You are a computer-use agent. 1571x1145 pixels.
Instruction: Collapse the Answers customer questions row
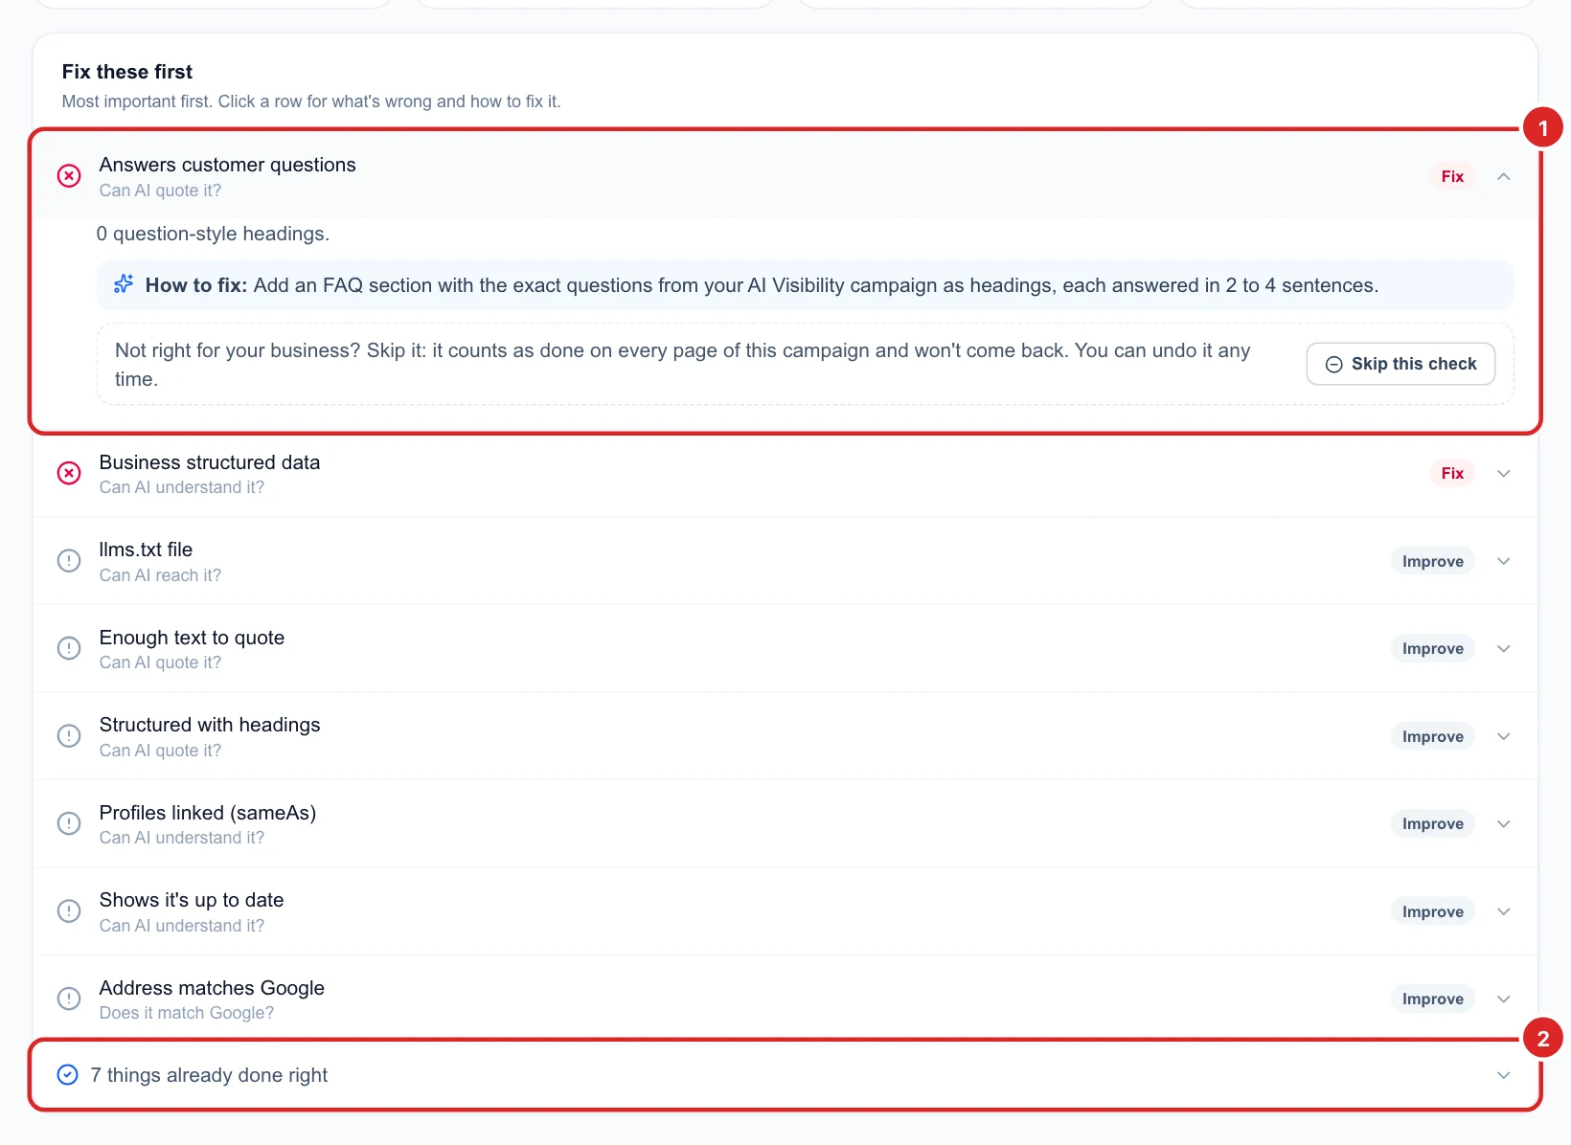[x=1504, y=176]
